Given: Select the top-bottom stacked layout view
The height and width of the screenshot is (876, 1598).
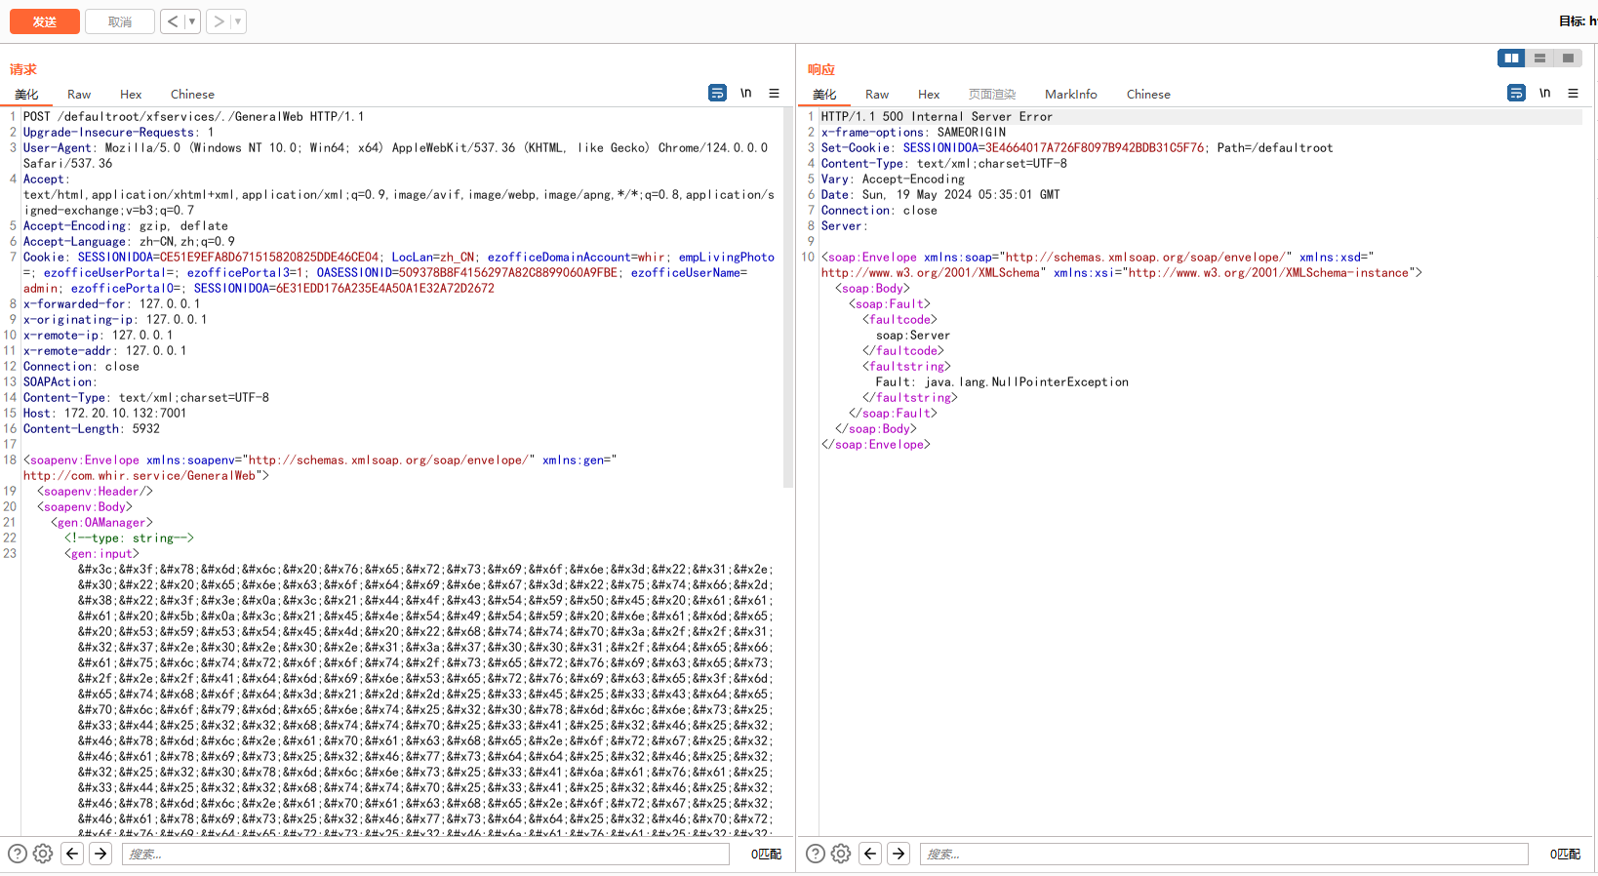Looking at the screenshot, I should pos(1539,59).
